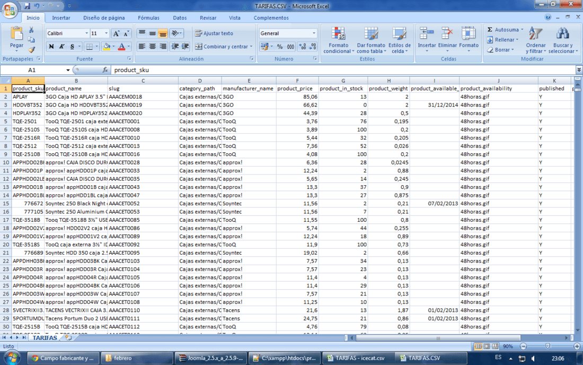Apply accounting number format icon
This screenshot has height=365, width=583.
coord(264,47)
